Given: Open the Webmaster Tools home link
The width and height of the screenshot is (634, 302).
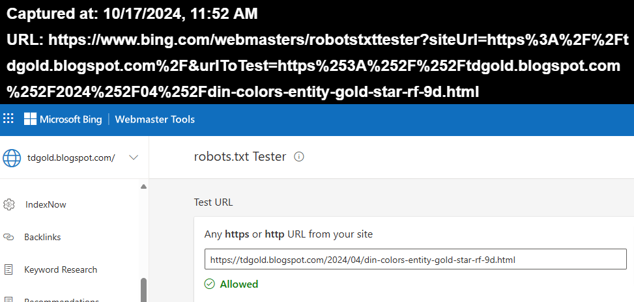Looking at the screenshot, I should pyautogui.click(x=155, y=119).
